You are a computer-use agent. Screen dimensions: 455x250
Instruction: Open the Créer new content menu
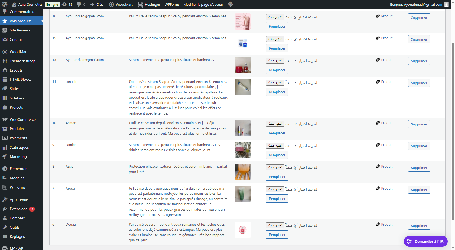[x=97, y=4]
